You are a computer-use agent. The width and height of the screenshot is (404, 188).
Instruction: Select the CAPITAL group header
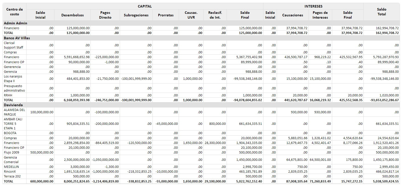tap(145, 6)
